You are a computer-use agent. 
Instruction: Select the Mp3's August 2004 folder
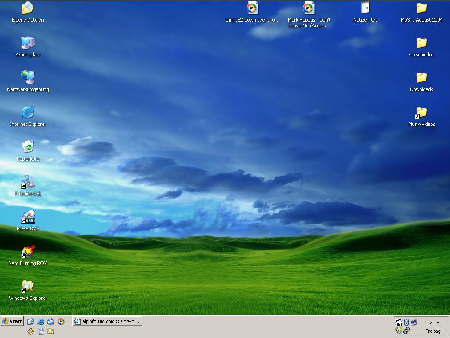point(421,8)
